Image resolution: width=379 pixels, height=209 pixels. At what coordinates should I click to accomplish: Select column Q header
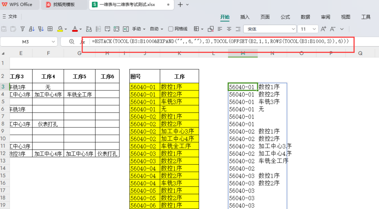(x=360, y=53)
